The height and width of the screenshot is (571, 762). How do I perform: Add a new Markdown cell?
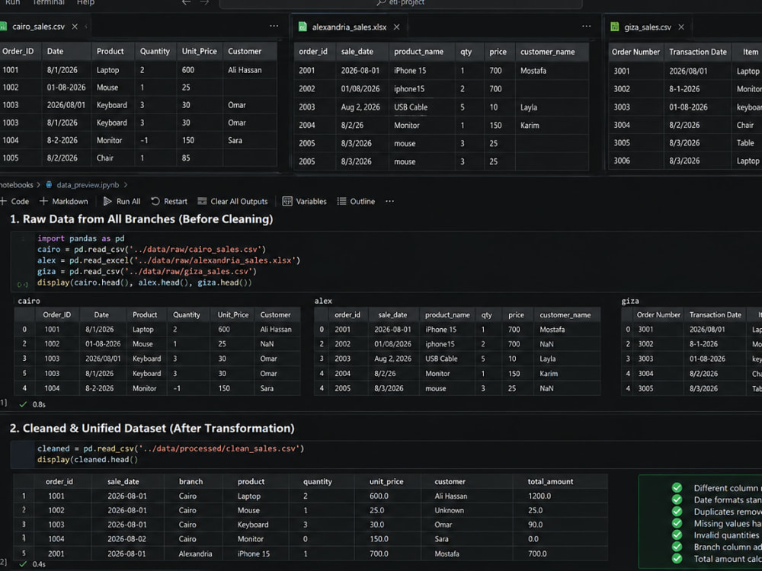[x=64, y=202]
